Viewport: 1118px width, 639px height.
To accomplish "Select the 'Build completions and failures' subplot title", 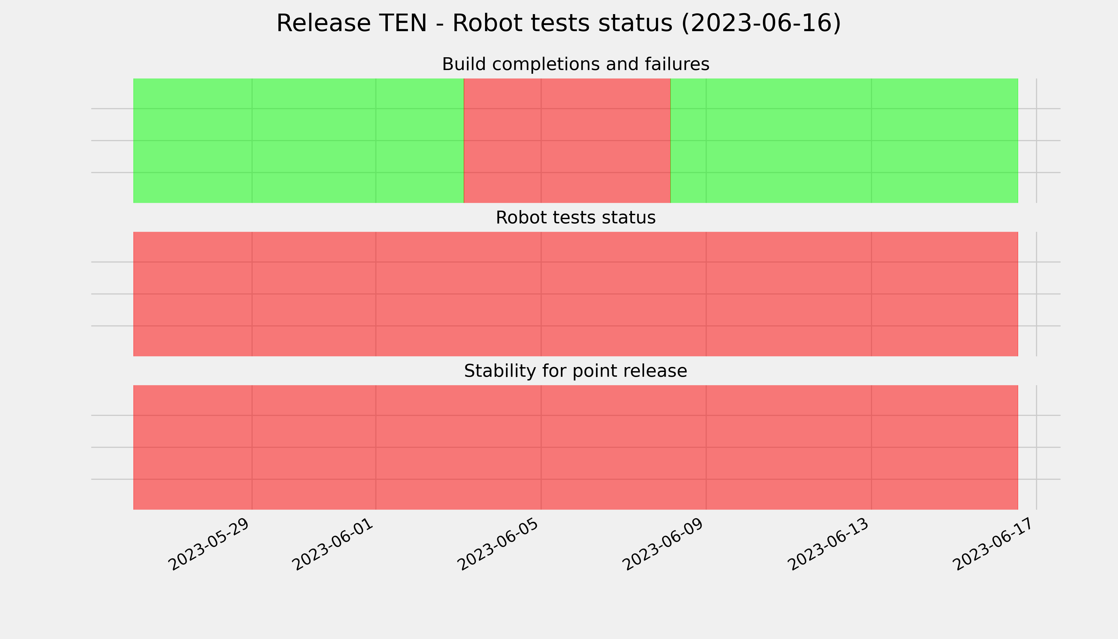I will [x=575, y=64].
